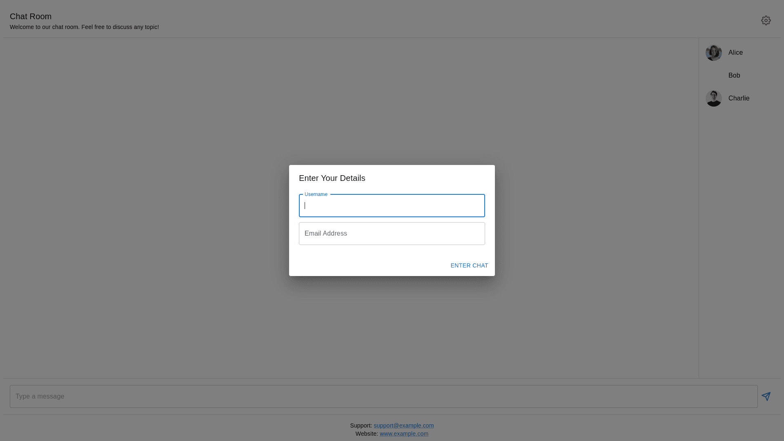Visit the www.example.com website link
The width and height of the screenshot is (784, 441).
pos(404,434)
